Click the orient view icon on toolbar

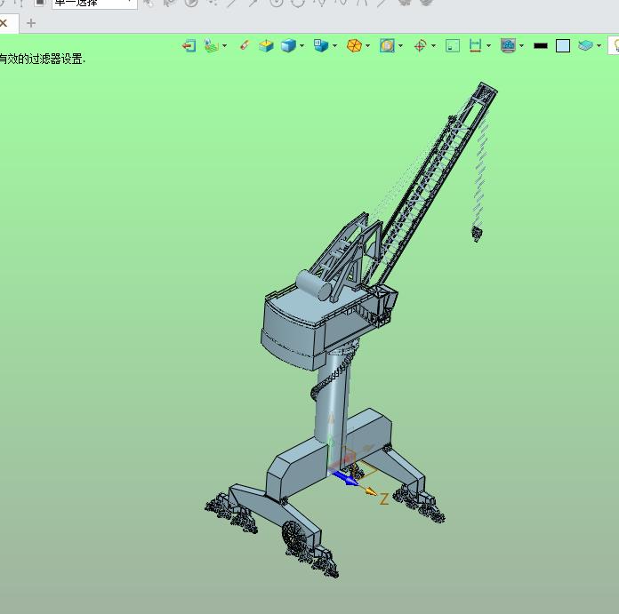click(x=211, y=45)
